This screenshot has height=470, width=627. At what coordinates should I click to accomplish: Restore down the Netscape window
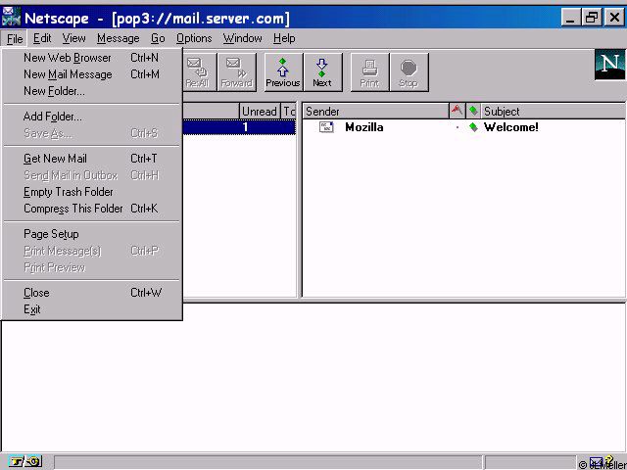[592, 18]
